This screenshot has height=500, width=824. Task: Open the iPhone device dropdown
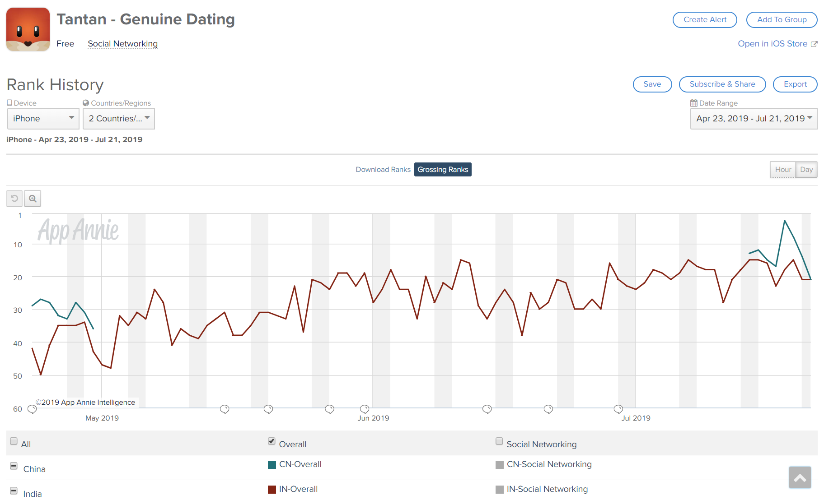point(43,119)
